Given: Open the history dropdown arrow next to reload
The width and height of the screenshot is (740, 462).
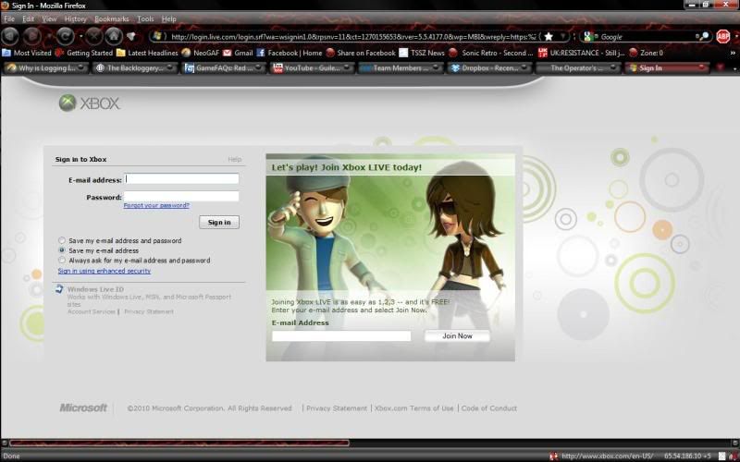Looking at the screenshot, I should 81,36.
